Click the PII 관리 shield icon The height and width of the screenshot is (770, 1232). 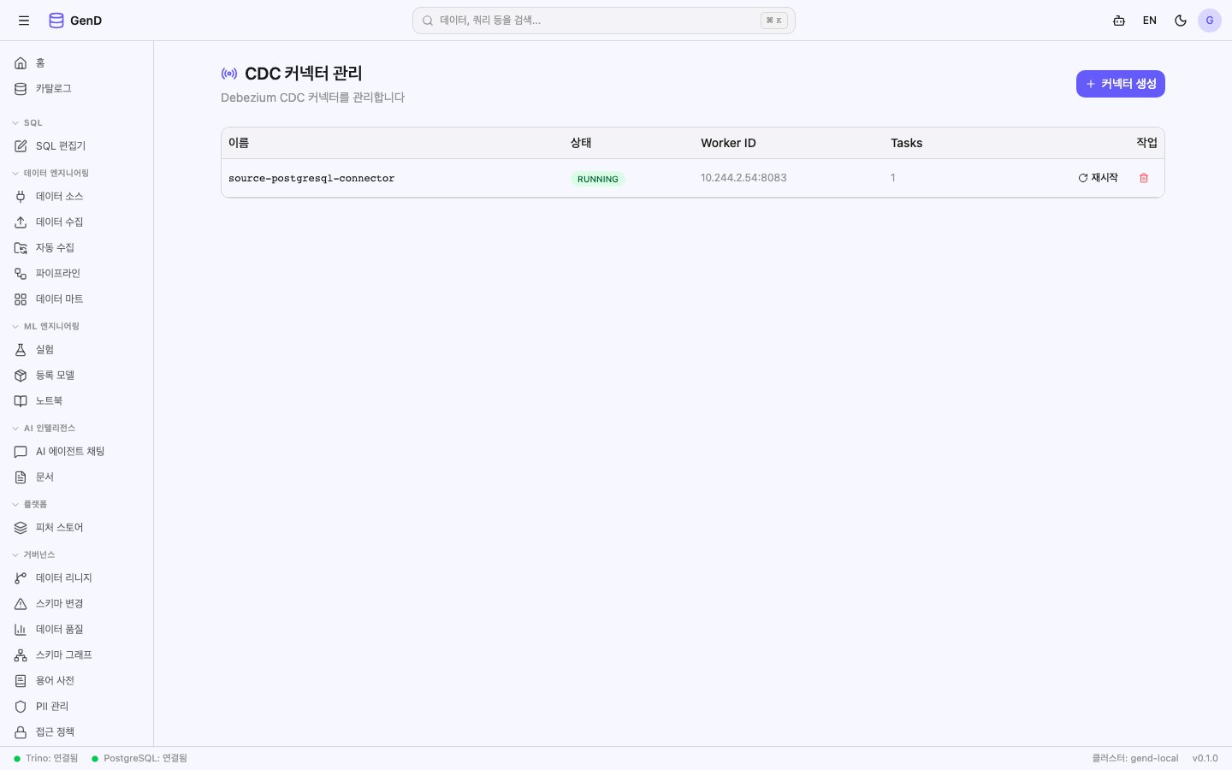point(21,707)
